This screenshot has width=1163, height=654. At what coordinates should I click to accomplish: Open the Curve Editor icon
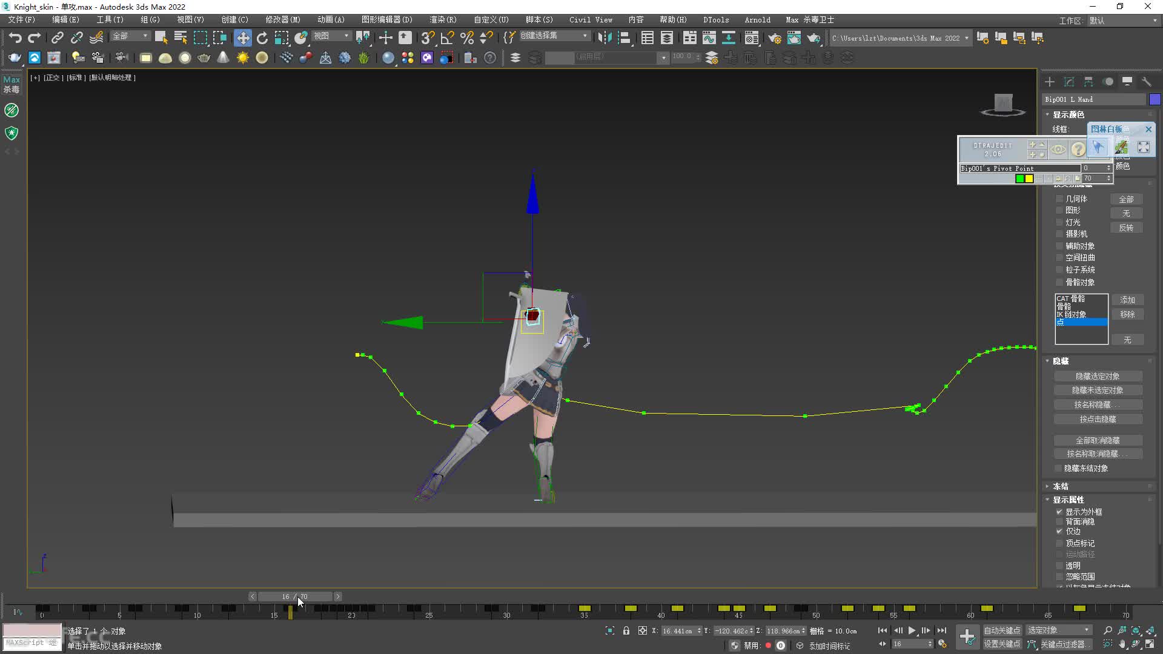tap(709, 38)
